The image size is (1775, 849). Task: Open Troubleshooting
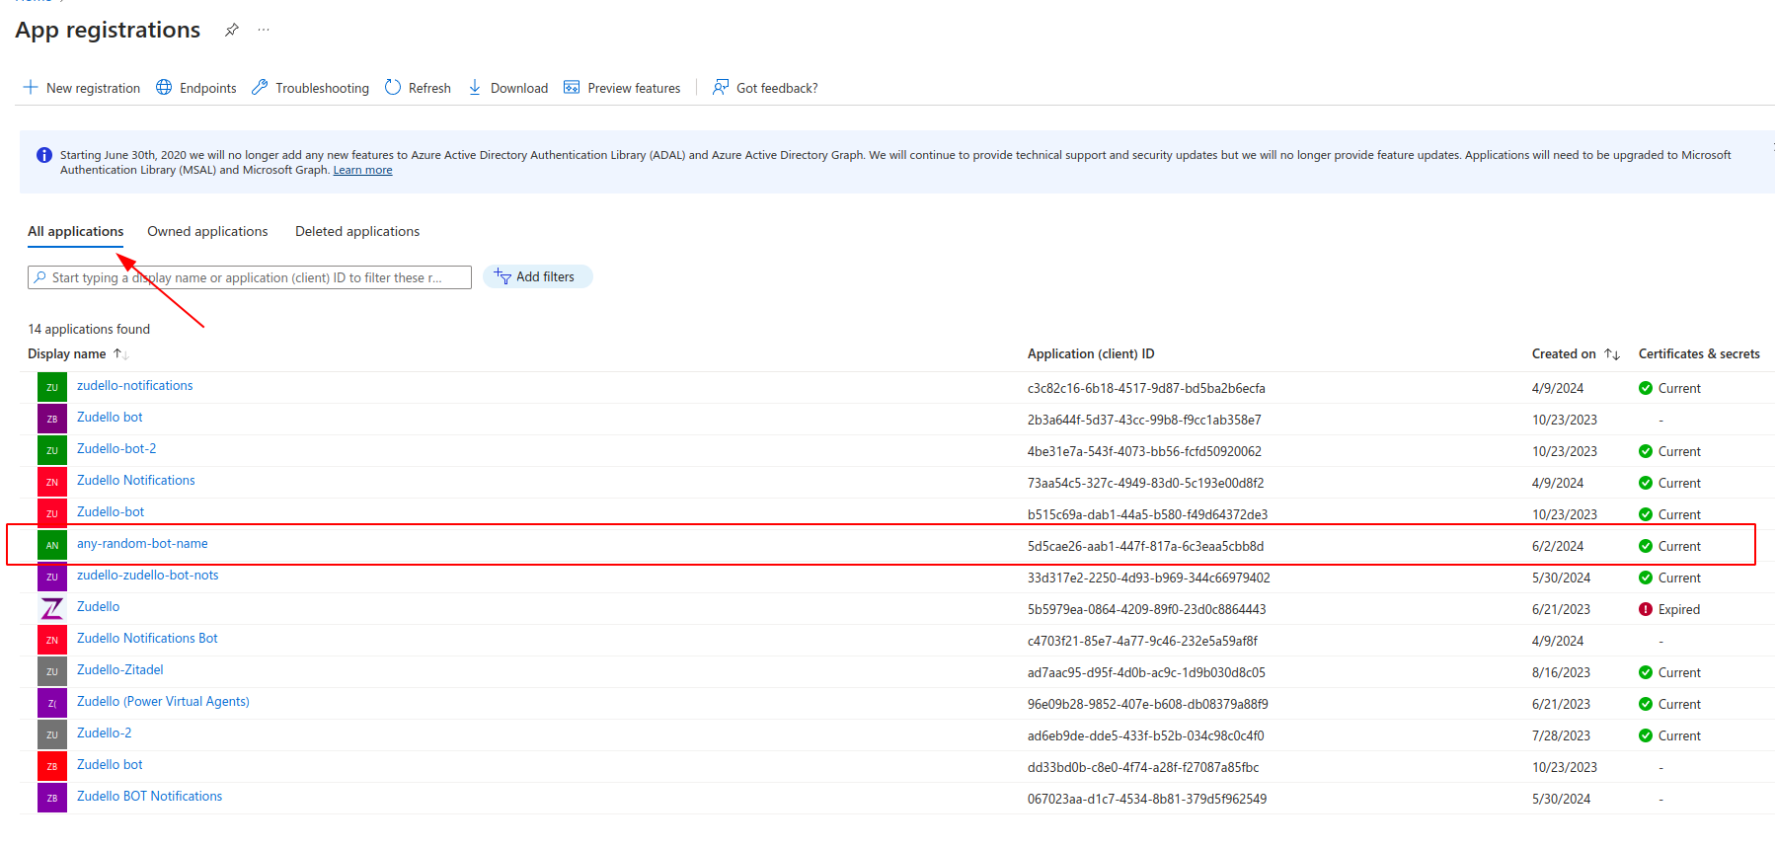(310, 88)
